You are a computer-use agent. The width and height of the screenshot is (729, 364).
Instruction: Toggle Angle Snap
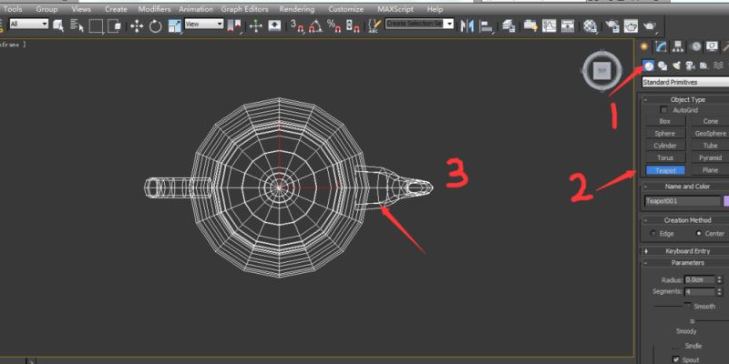[x=315, y=25]
